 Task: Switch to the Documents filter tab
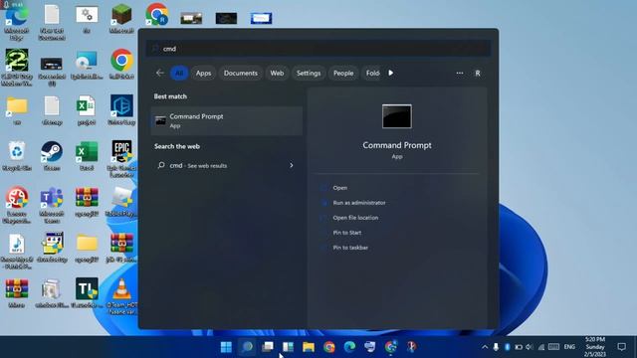[241, 73]
